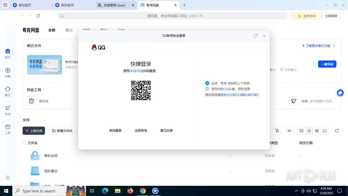Viewport: 348px width, 196px height.
Task: Reload the page with refresh icon
Action: [38, 16]
